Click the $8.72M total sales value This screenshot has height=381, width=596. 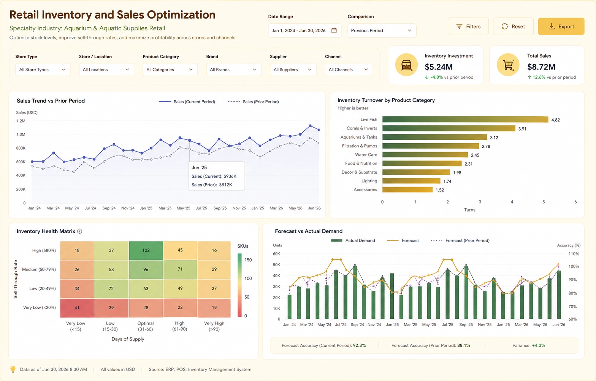coord(541,67)
